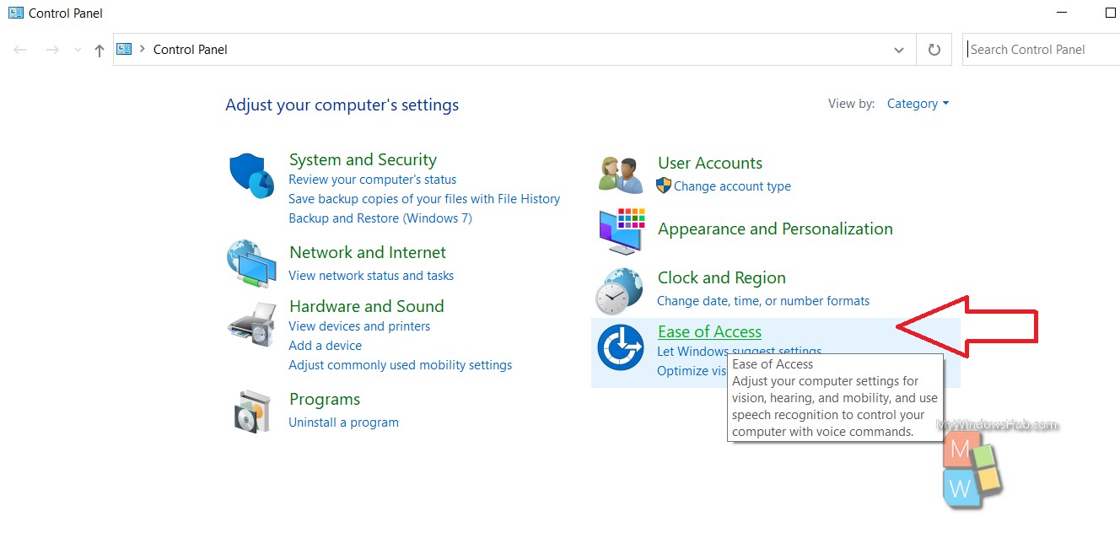Open the recent locations dropdown arrow
The height and width of the screenshot is (538, 1120).
click(78, 50)
